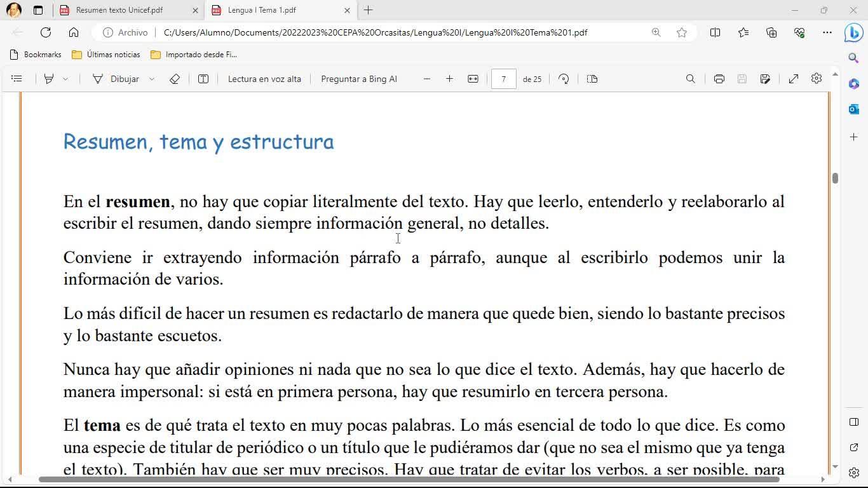The image size is (868, 488).
Task: Open the split screen view
Action: tap(715, 32)
